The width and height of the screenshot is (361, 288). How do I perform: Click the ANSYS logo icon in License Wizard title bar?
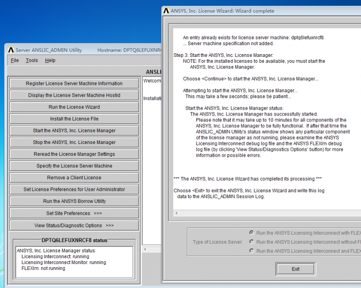(x=166, y=11)
